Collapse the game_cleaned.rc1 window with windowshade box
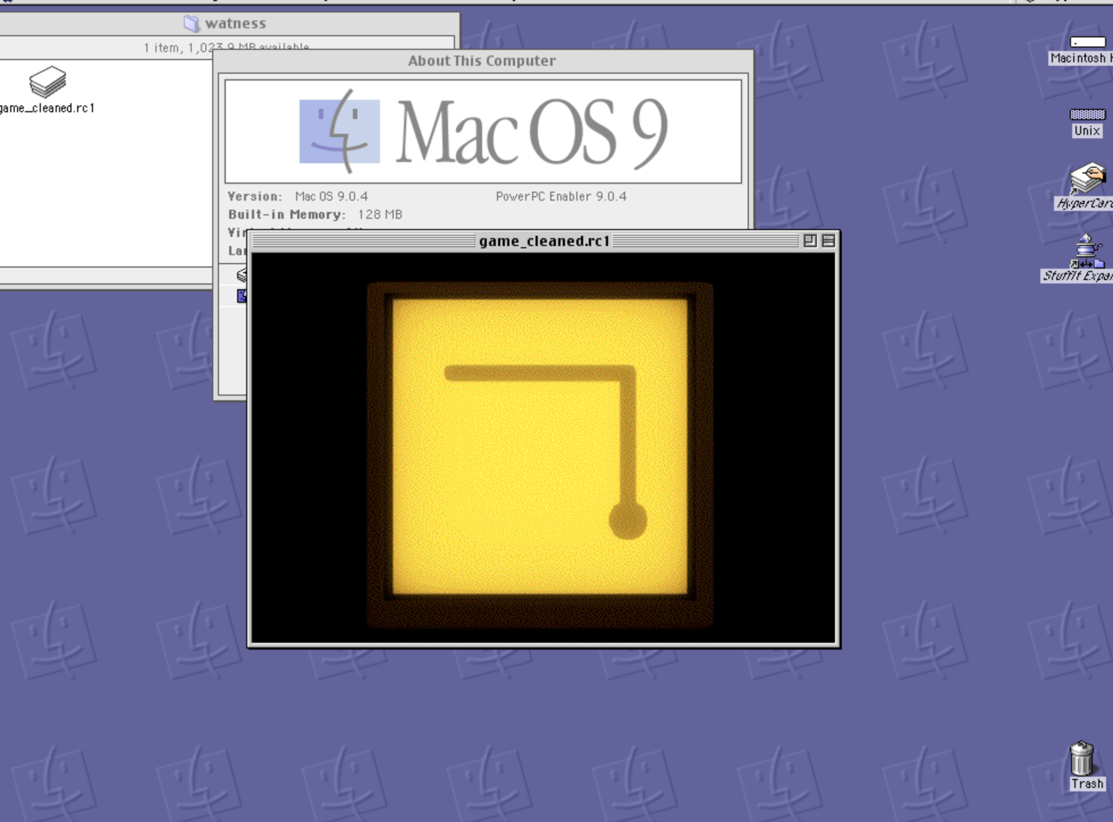The image size is (1113, 822). point(828,241)
